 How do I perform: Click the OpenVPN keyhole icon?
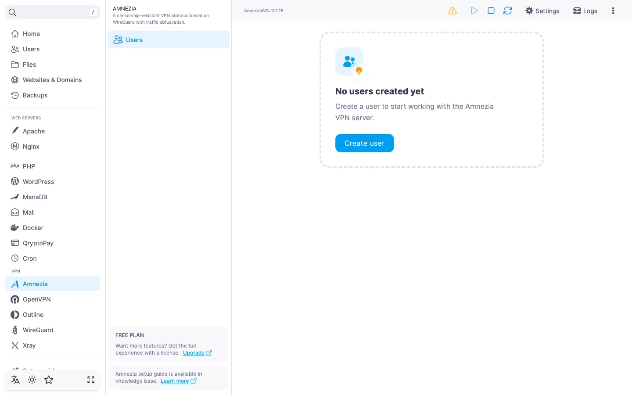click(x=15, y=299)
